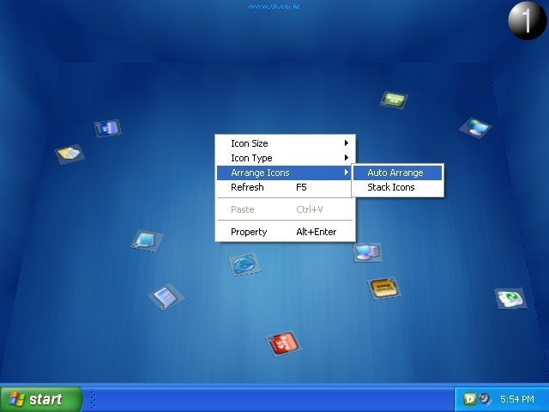Select the dark blue chart icon
The width and height of the screenshot is (549, 412).
107,128
